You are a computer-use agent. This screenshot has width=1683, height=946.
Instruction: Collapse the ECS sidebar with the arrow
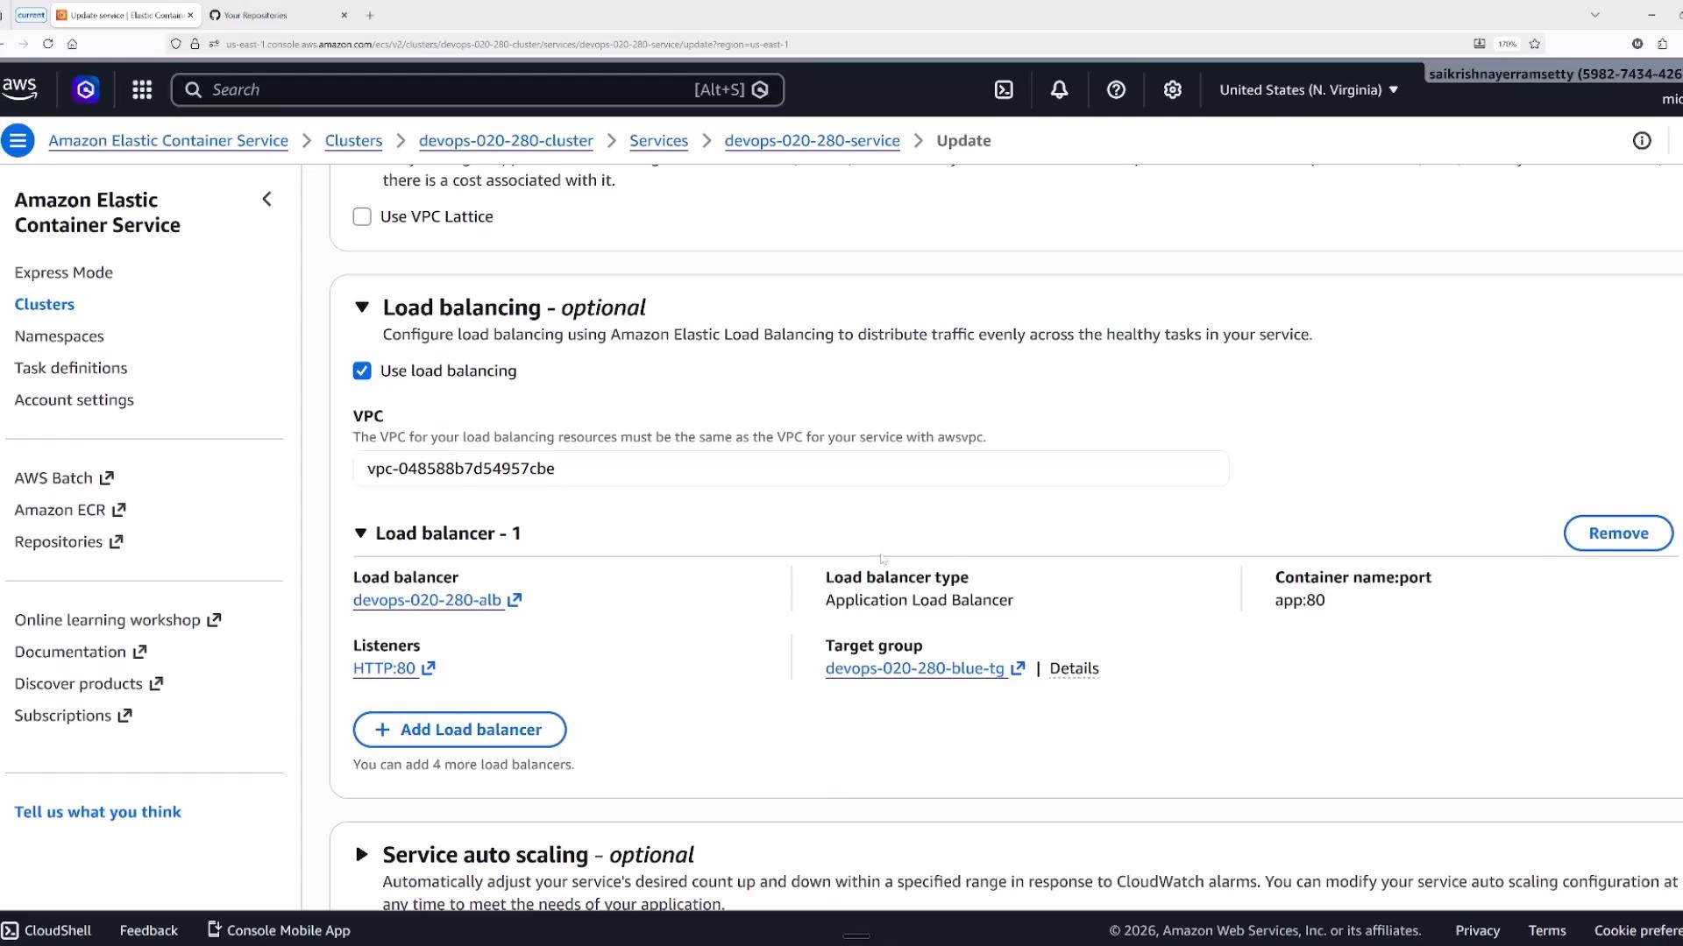266,199
